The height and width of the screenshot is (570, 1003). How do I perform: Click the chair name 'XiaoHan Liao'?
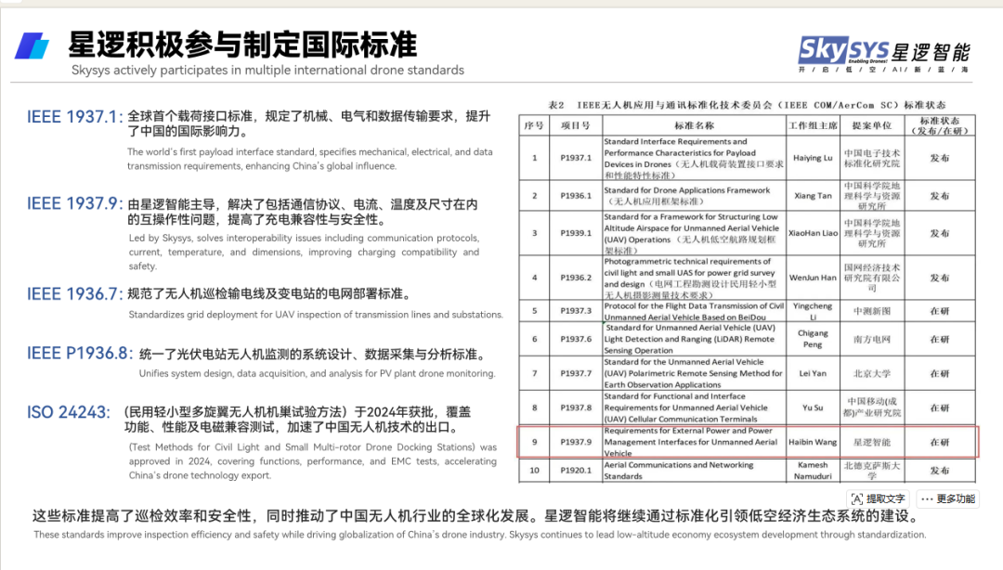point(813,233)
